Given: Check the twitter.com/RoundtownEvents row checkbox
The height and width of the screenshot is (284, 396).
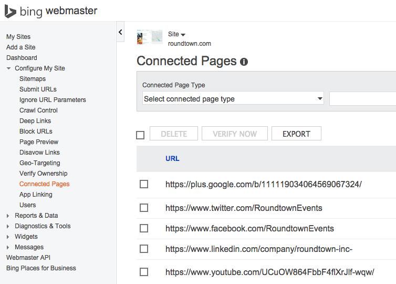Looking at the screenshot, I should point(144,208).
